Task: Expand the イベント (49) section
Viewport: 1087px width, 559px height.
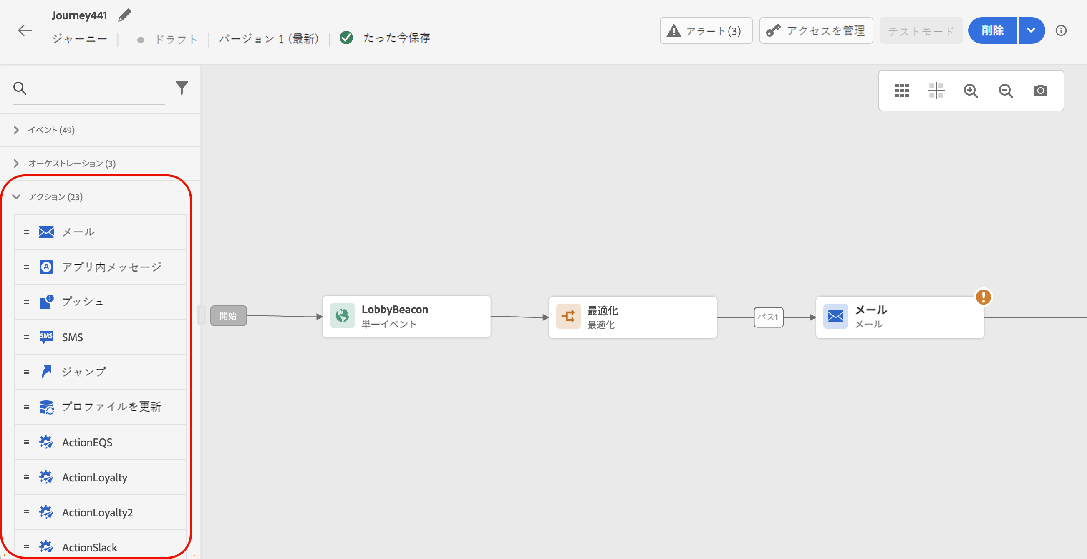Action: (50, 130)
